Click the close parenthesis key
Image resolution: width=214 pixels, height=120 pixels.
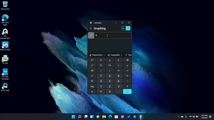pyautogui.click(x=110, y=70)
